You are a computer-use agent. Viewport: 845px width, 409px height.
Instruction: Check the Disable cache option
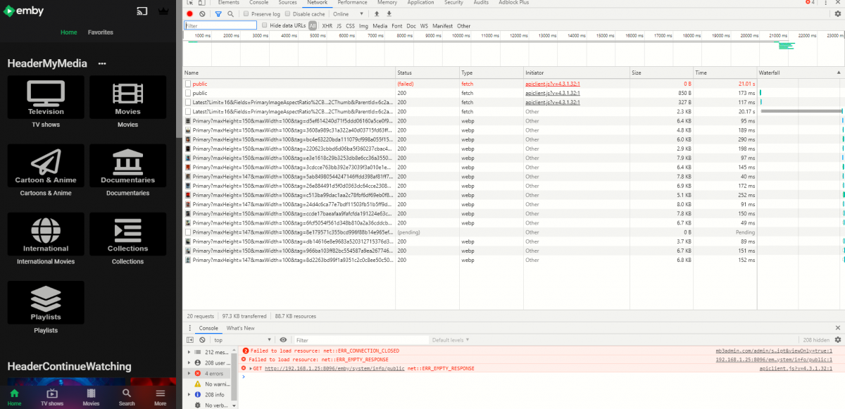[x=289, y=14]
